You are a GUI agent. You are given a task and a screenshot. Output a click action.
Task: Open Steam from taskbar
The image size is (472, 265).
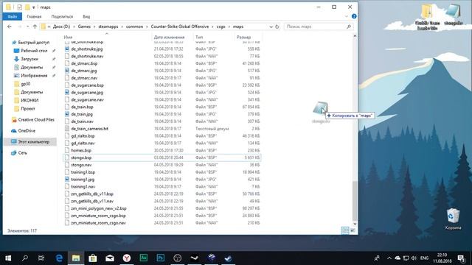tap(228, 258)
